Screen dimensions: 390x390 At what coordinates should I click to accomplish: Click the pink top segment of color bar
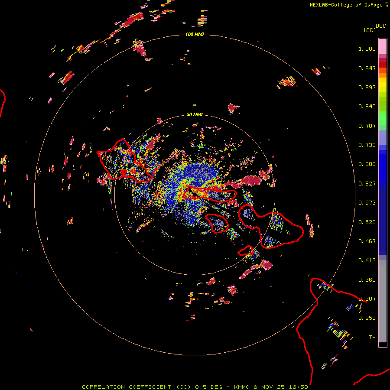pos(383,46)
